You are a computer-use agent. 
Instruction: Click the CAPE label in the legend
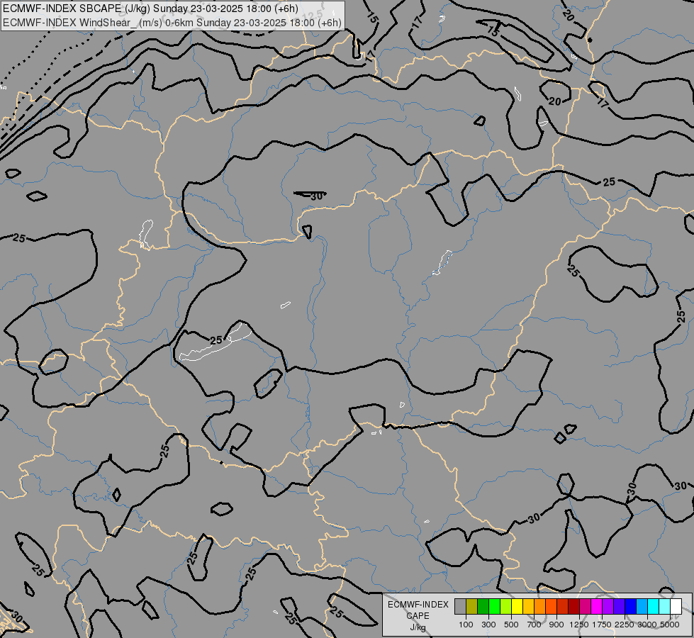(x=418, y=616)
